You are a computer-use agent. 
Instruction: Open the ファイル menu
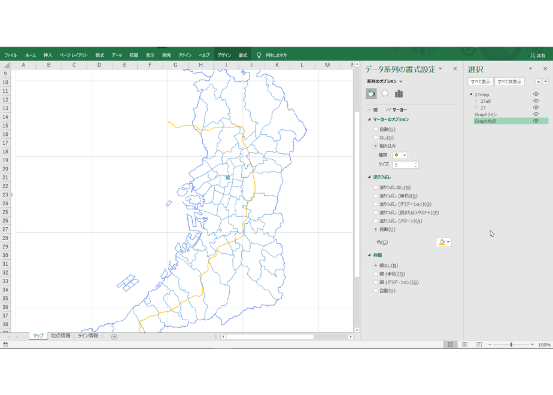[x=11, y=55]
